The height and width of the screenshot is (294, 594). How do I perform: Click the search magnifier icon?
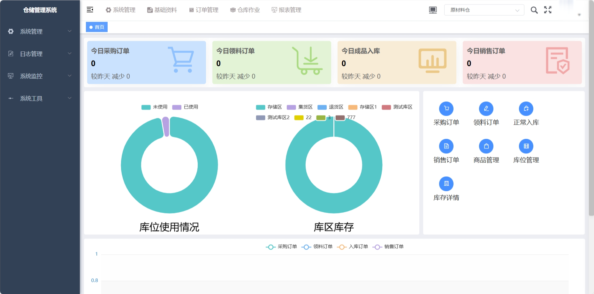pos(534,10)
